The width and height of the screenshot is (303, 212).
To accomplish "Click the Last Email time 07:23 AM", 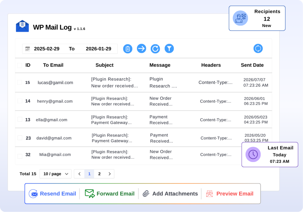I will click(279, 161).
